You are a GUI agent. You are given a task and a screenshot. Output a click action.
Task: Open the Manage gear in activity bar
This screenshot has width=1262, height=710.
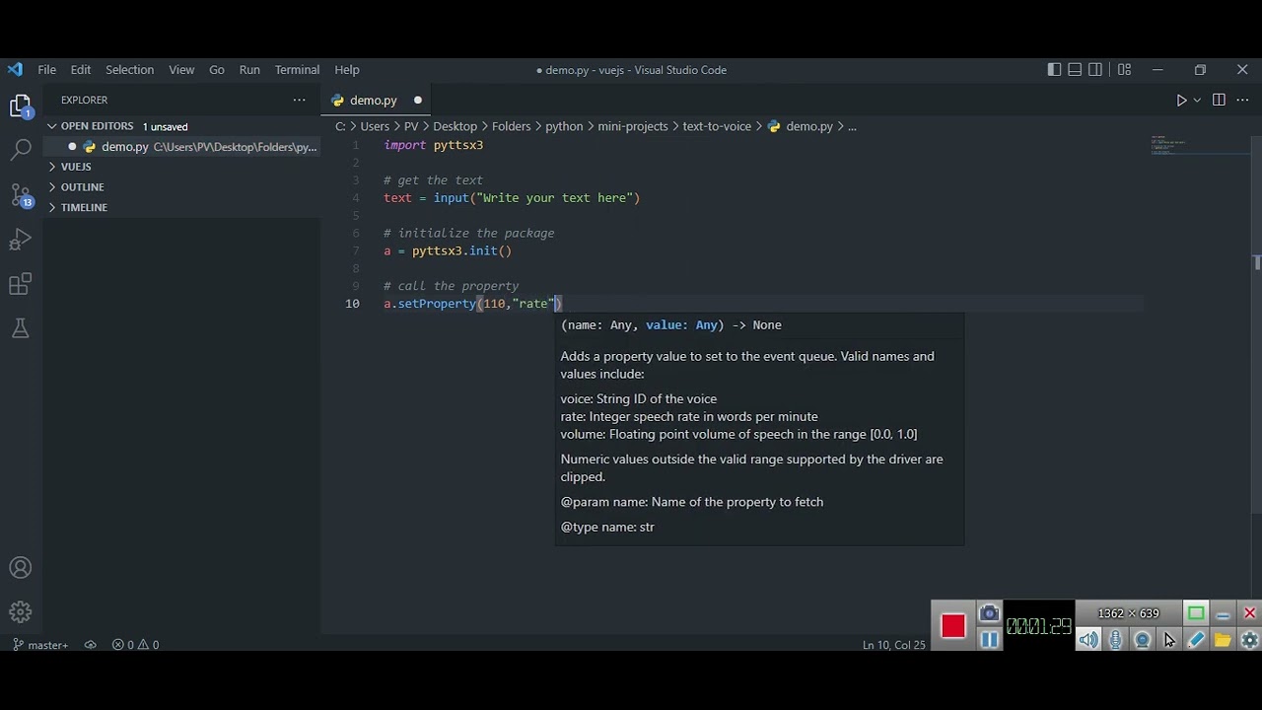[21, 611]
